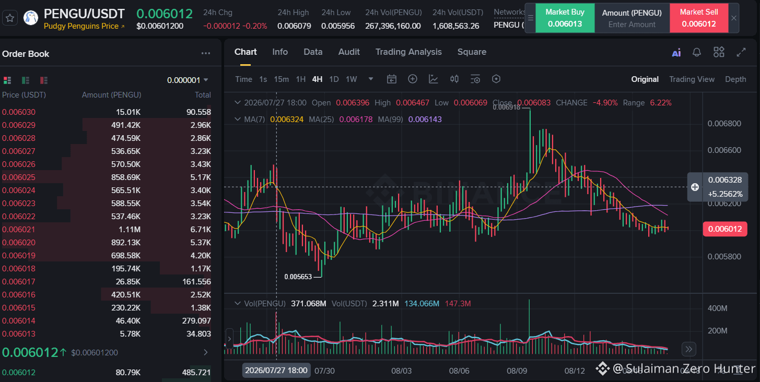Click the MA(99) value 0.006143
760x382 pixels.
425,120
